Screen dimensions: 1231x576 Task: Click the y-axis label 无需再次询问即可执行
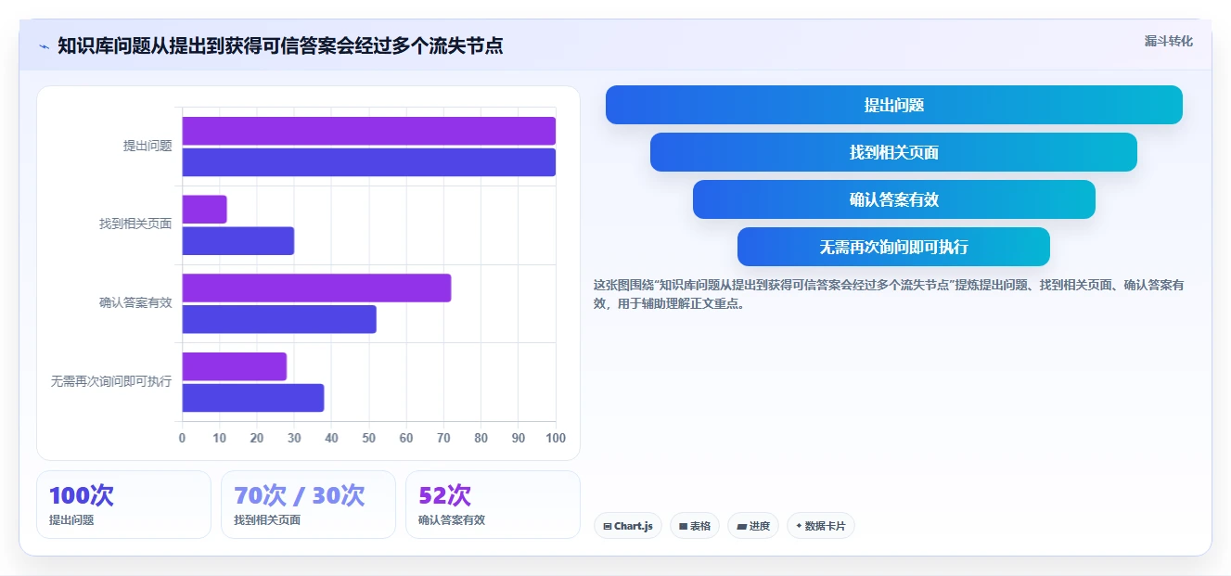[x=111, y=381]
